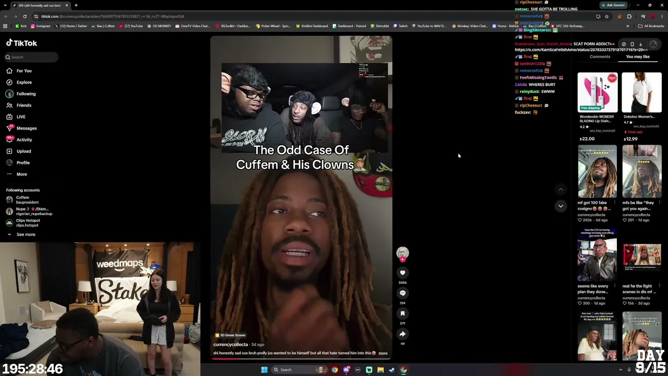
Task: Click the Windows taskbar search box
Action: pos(299,370)
